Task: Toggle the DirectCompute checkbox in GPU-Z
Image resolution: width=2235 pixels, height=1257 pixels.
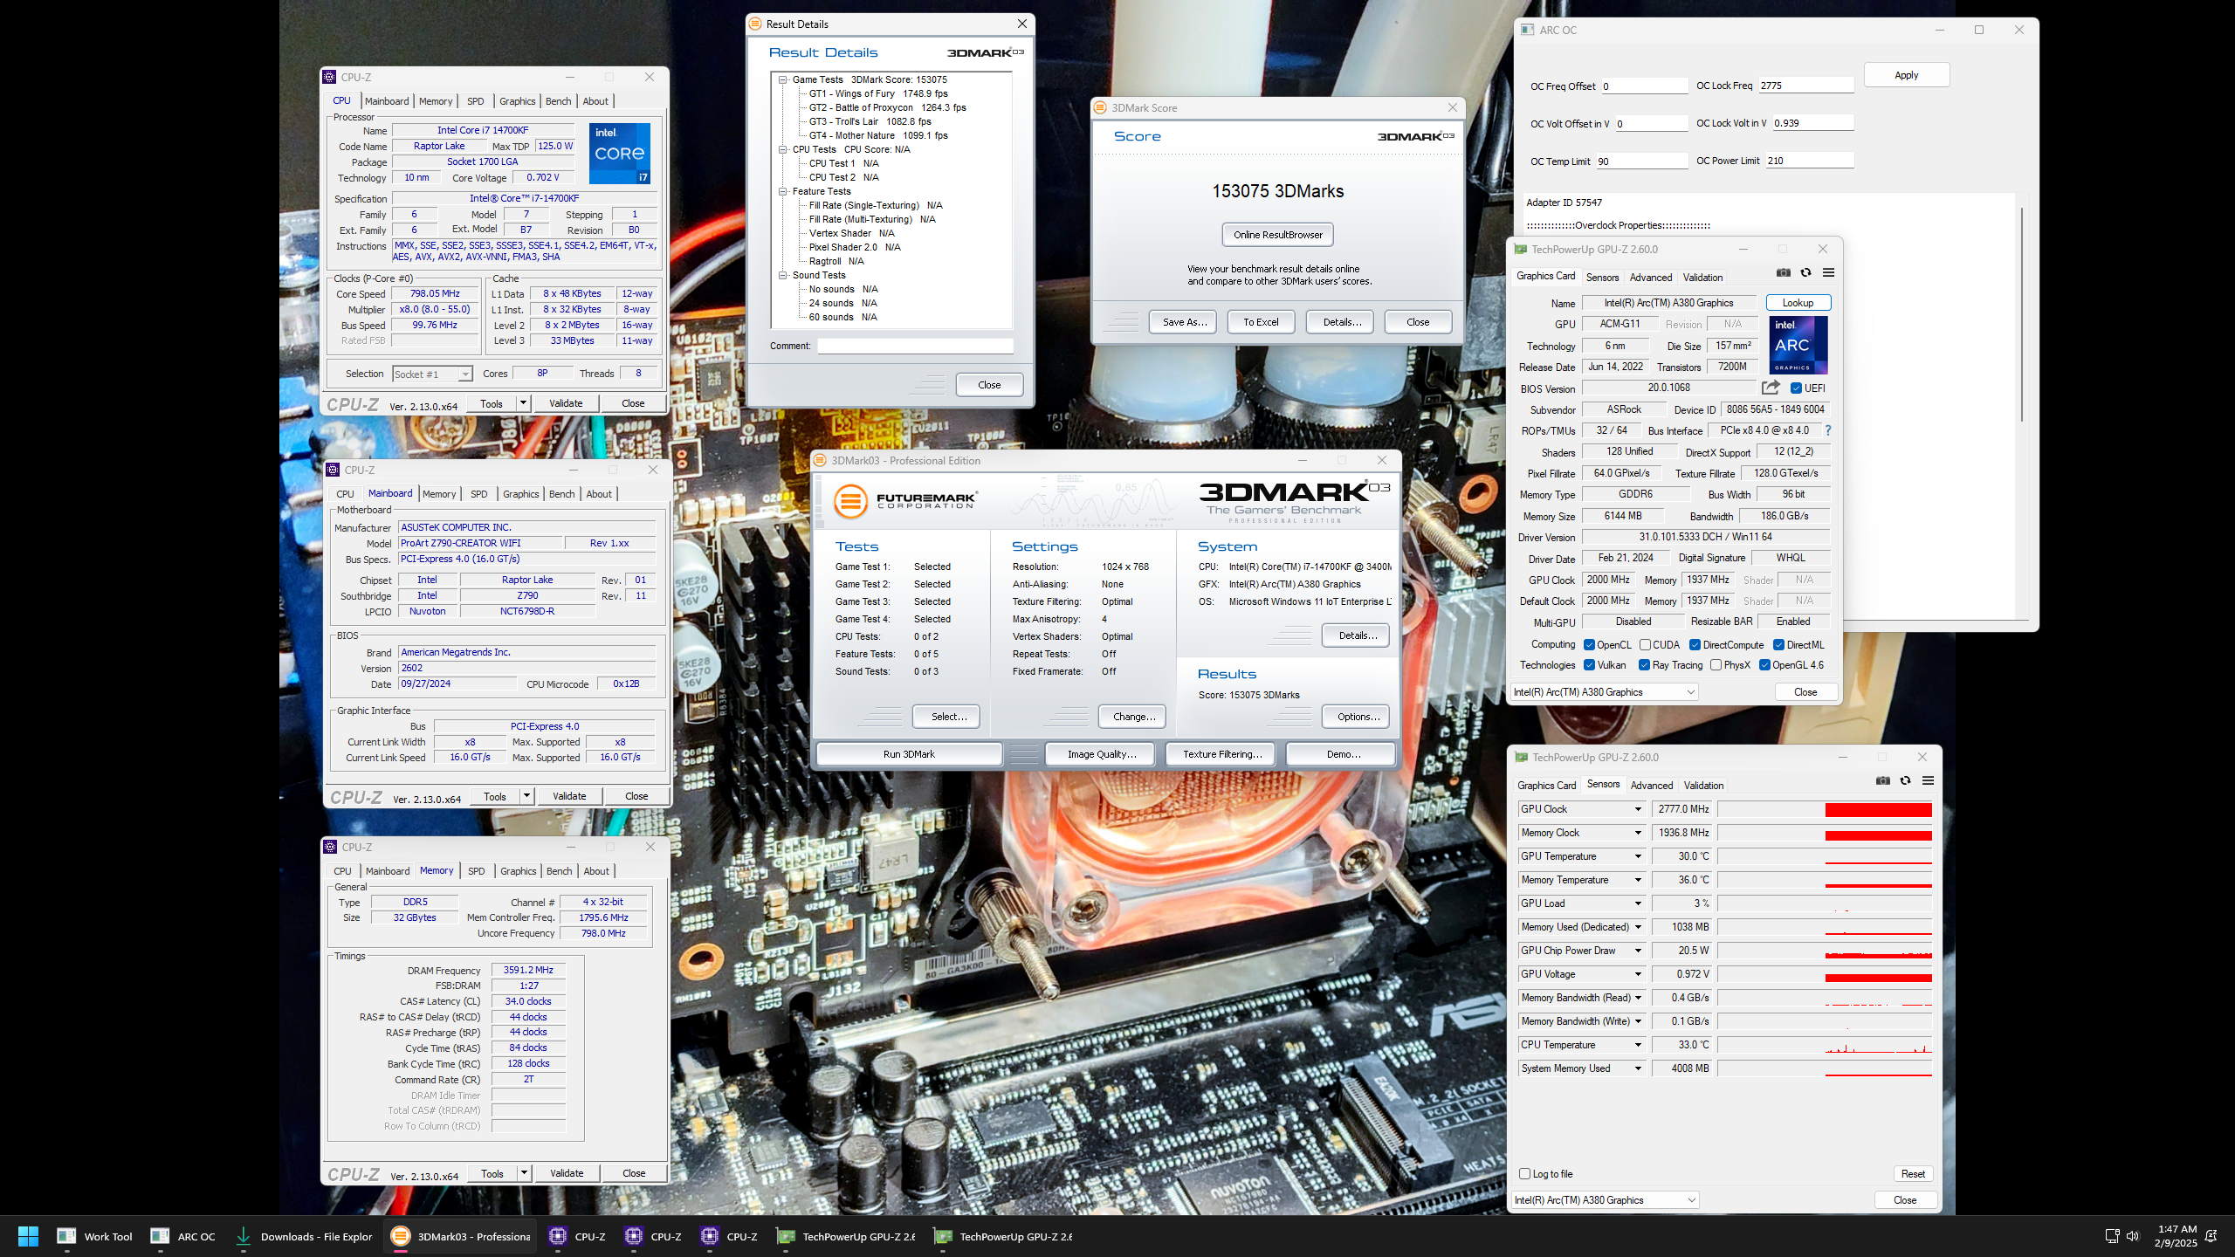Action: (x=1695, y=645)
